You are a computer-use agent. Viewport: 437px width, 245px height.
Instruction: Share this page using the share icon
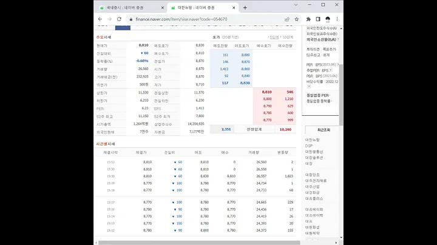pyautogui.click(x=287, y=19)
